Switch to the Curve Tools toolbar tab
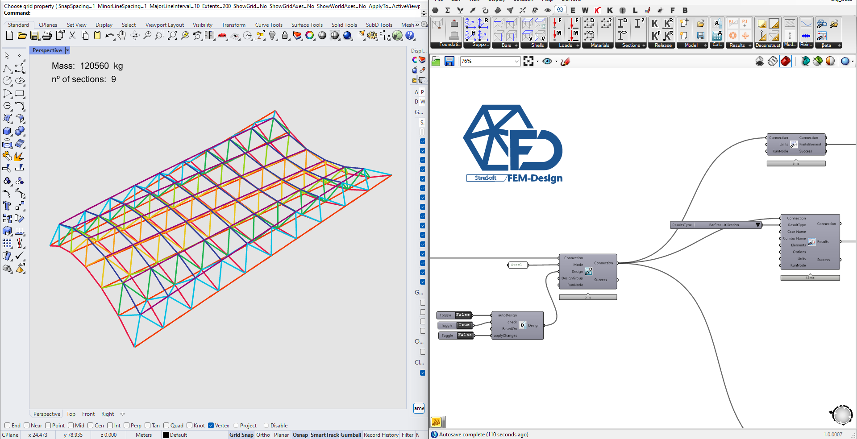857x439 pixels. click(269, 25)
